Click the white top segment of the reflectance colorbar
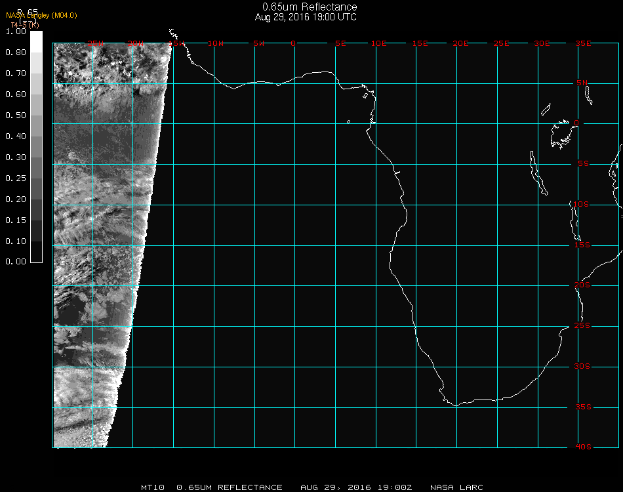The height and width of the screenshot is (492, 623). (x=36, y=42)
